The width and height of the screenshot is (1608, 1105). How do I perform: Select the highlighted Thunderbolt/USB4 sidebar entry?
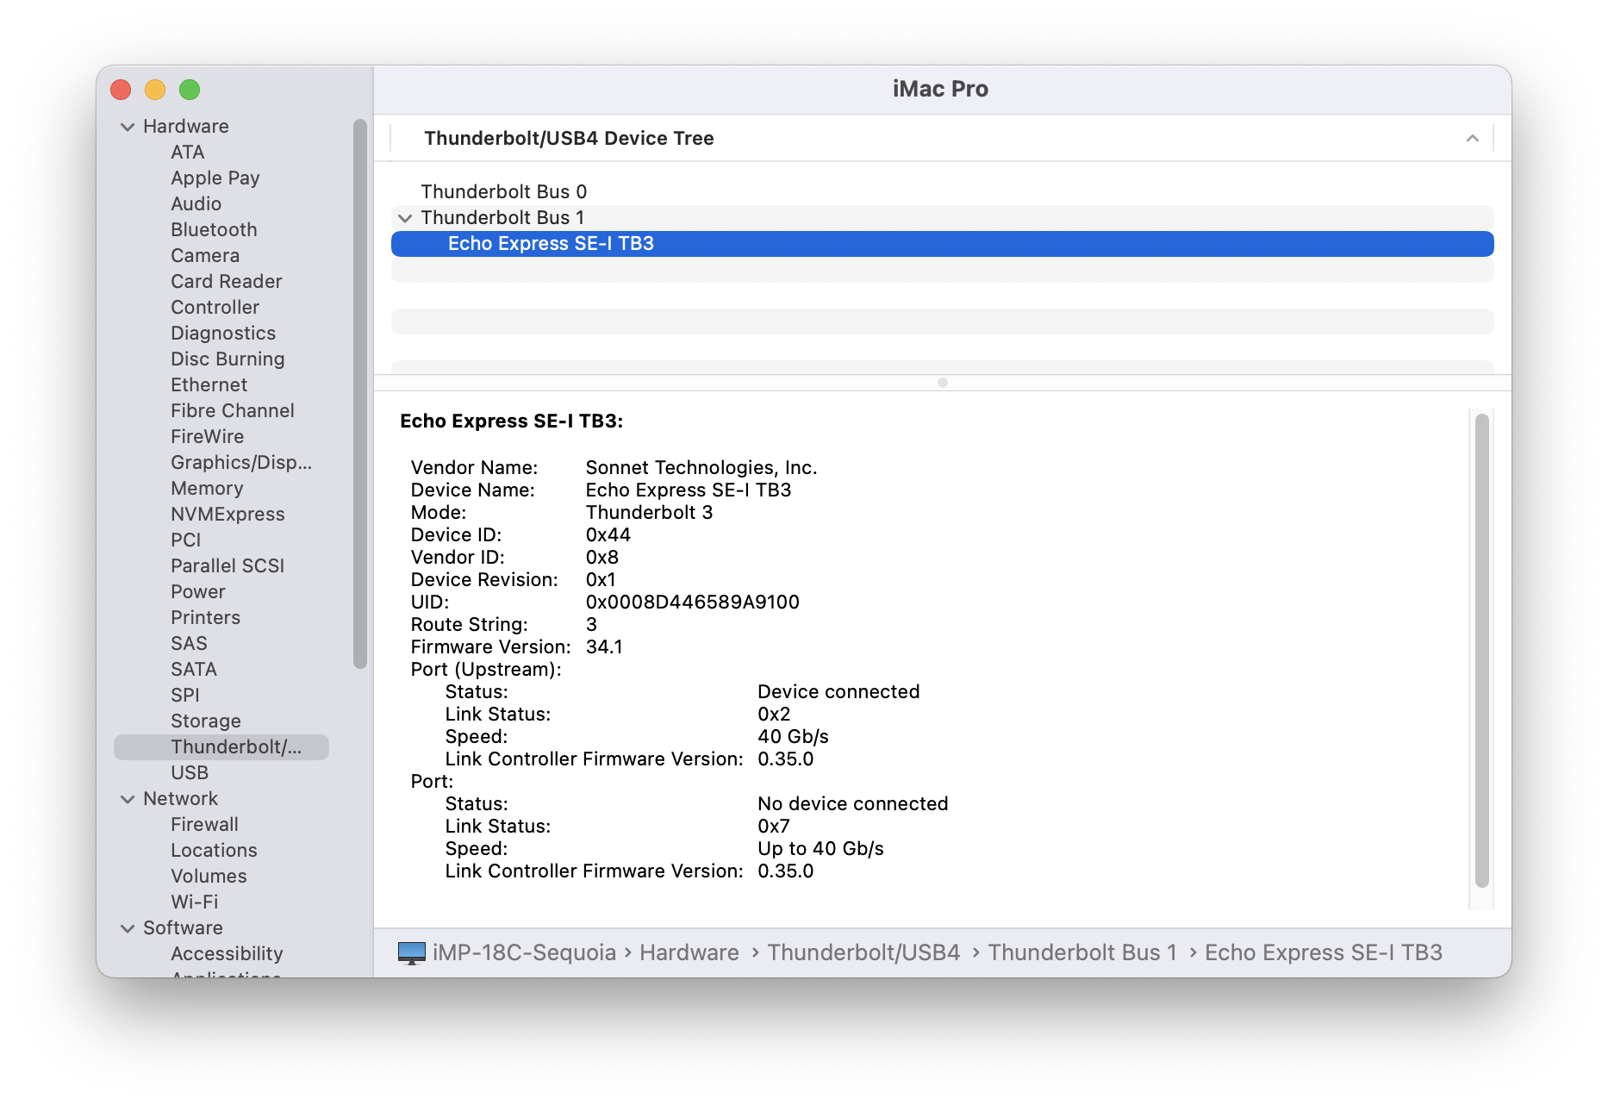(221, 747)
